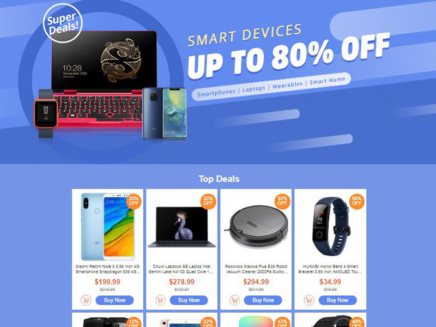Open the Chuwi Lapbook SE title link
The image size is (436, 327).
click(x=181, y=269)
